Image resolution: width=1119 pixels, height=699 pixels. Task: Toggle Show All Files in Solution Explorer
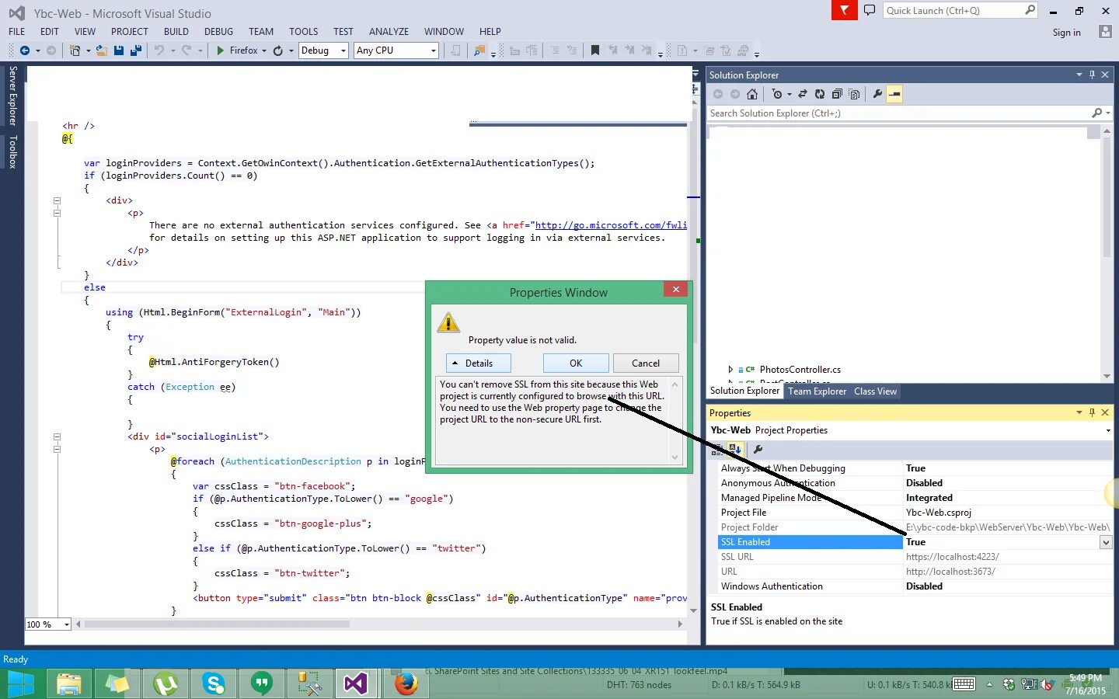(x=854, y=94)
